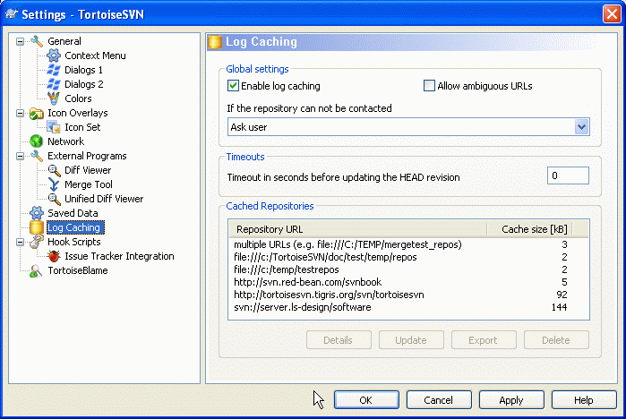The image size is (626, 419).
Task: Click the Merge Tool icon
Action: pos(54,184)
